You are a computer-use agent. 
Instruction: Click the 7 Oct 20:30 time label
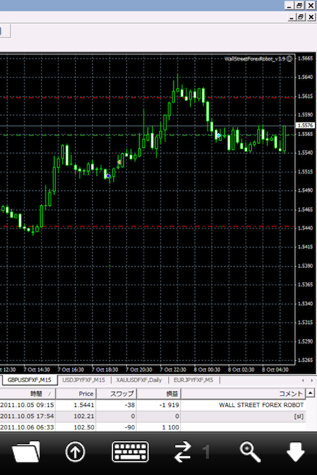pyautogui.click(x=139, y=369)
